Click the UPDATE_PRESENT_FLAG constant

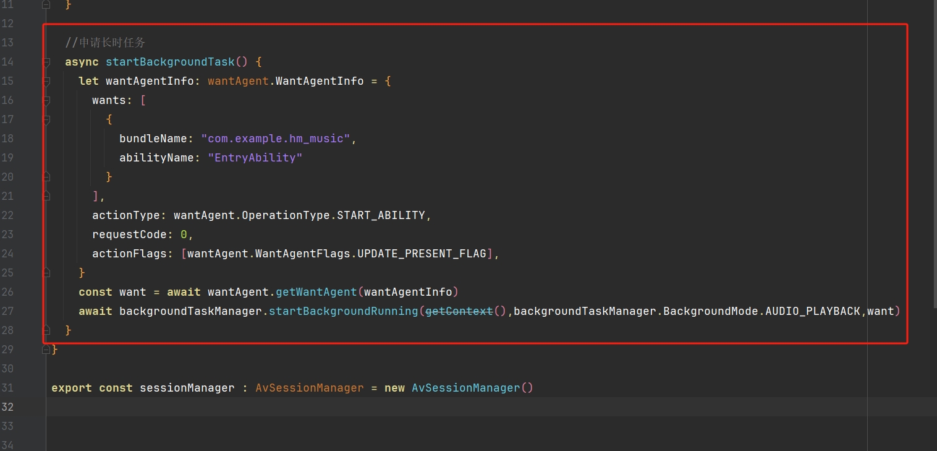click(422, 254)
